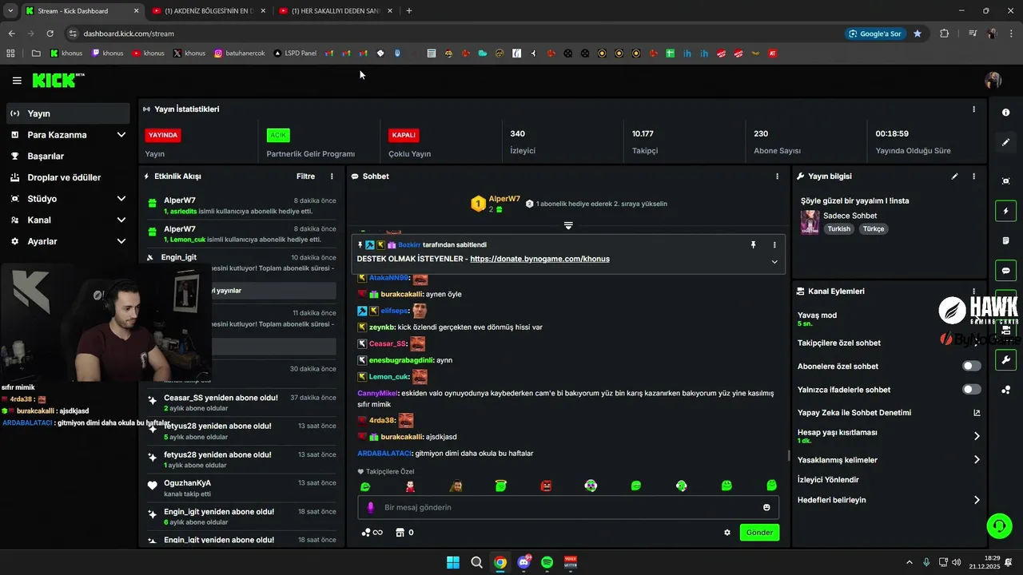Open Hesap yaşı kısıtlaması settings arrow

tap(977, 436)
